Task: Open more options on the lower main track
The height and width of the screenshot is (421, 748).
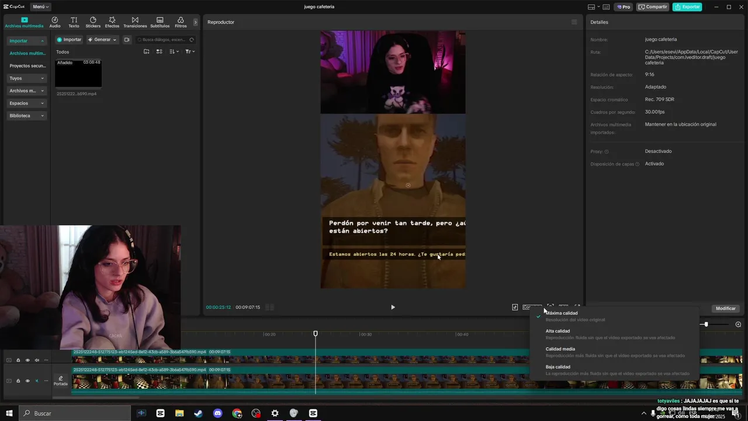Action: [46, 381]
